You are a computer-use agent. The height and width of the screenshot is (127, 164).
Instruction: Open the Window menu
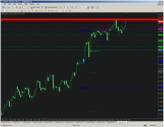pyautogui.click(x=32, y=4)
